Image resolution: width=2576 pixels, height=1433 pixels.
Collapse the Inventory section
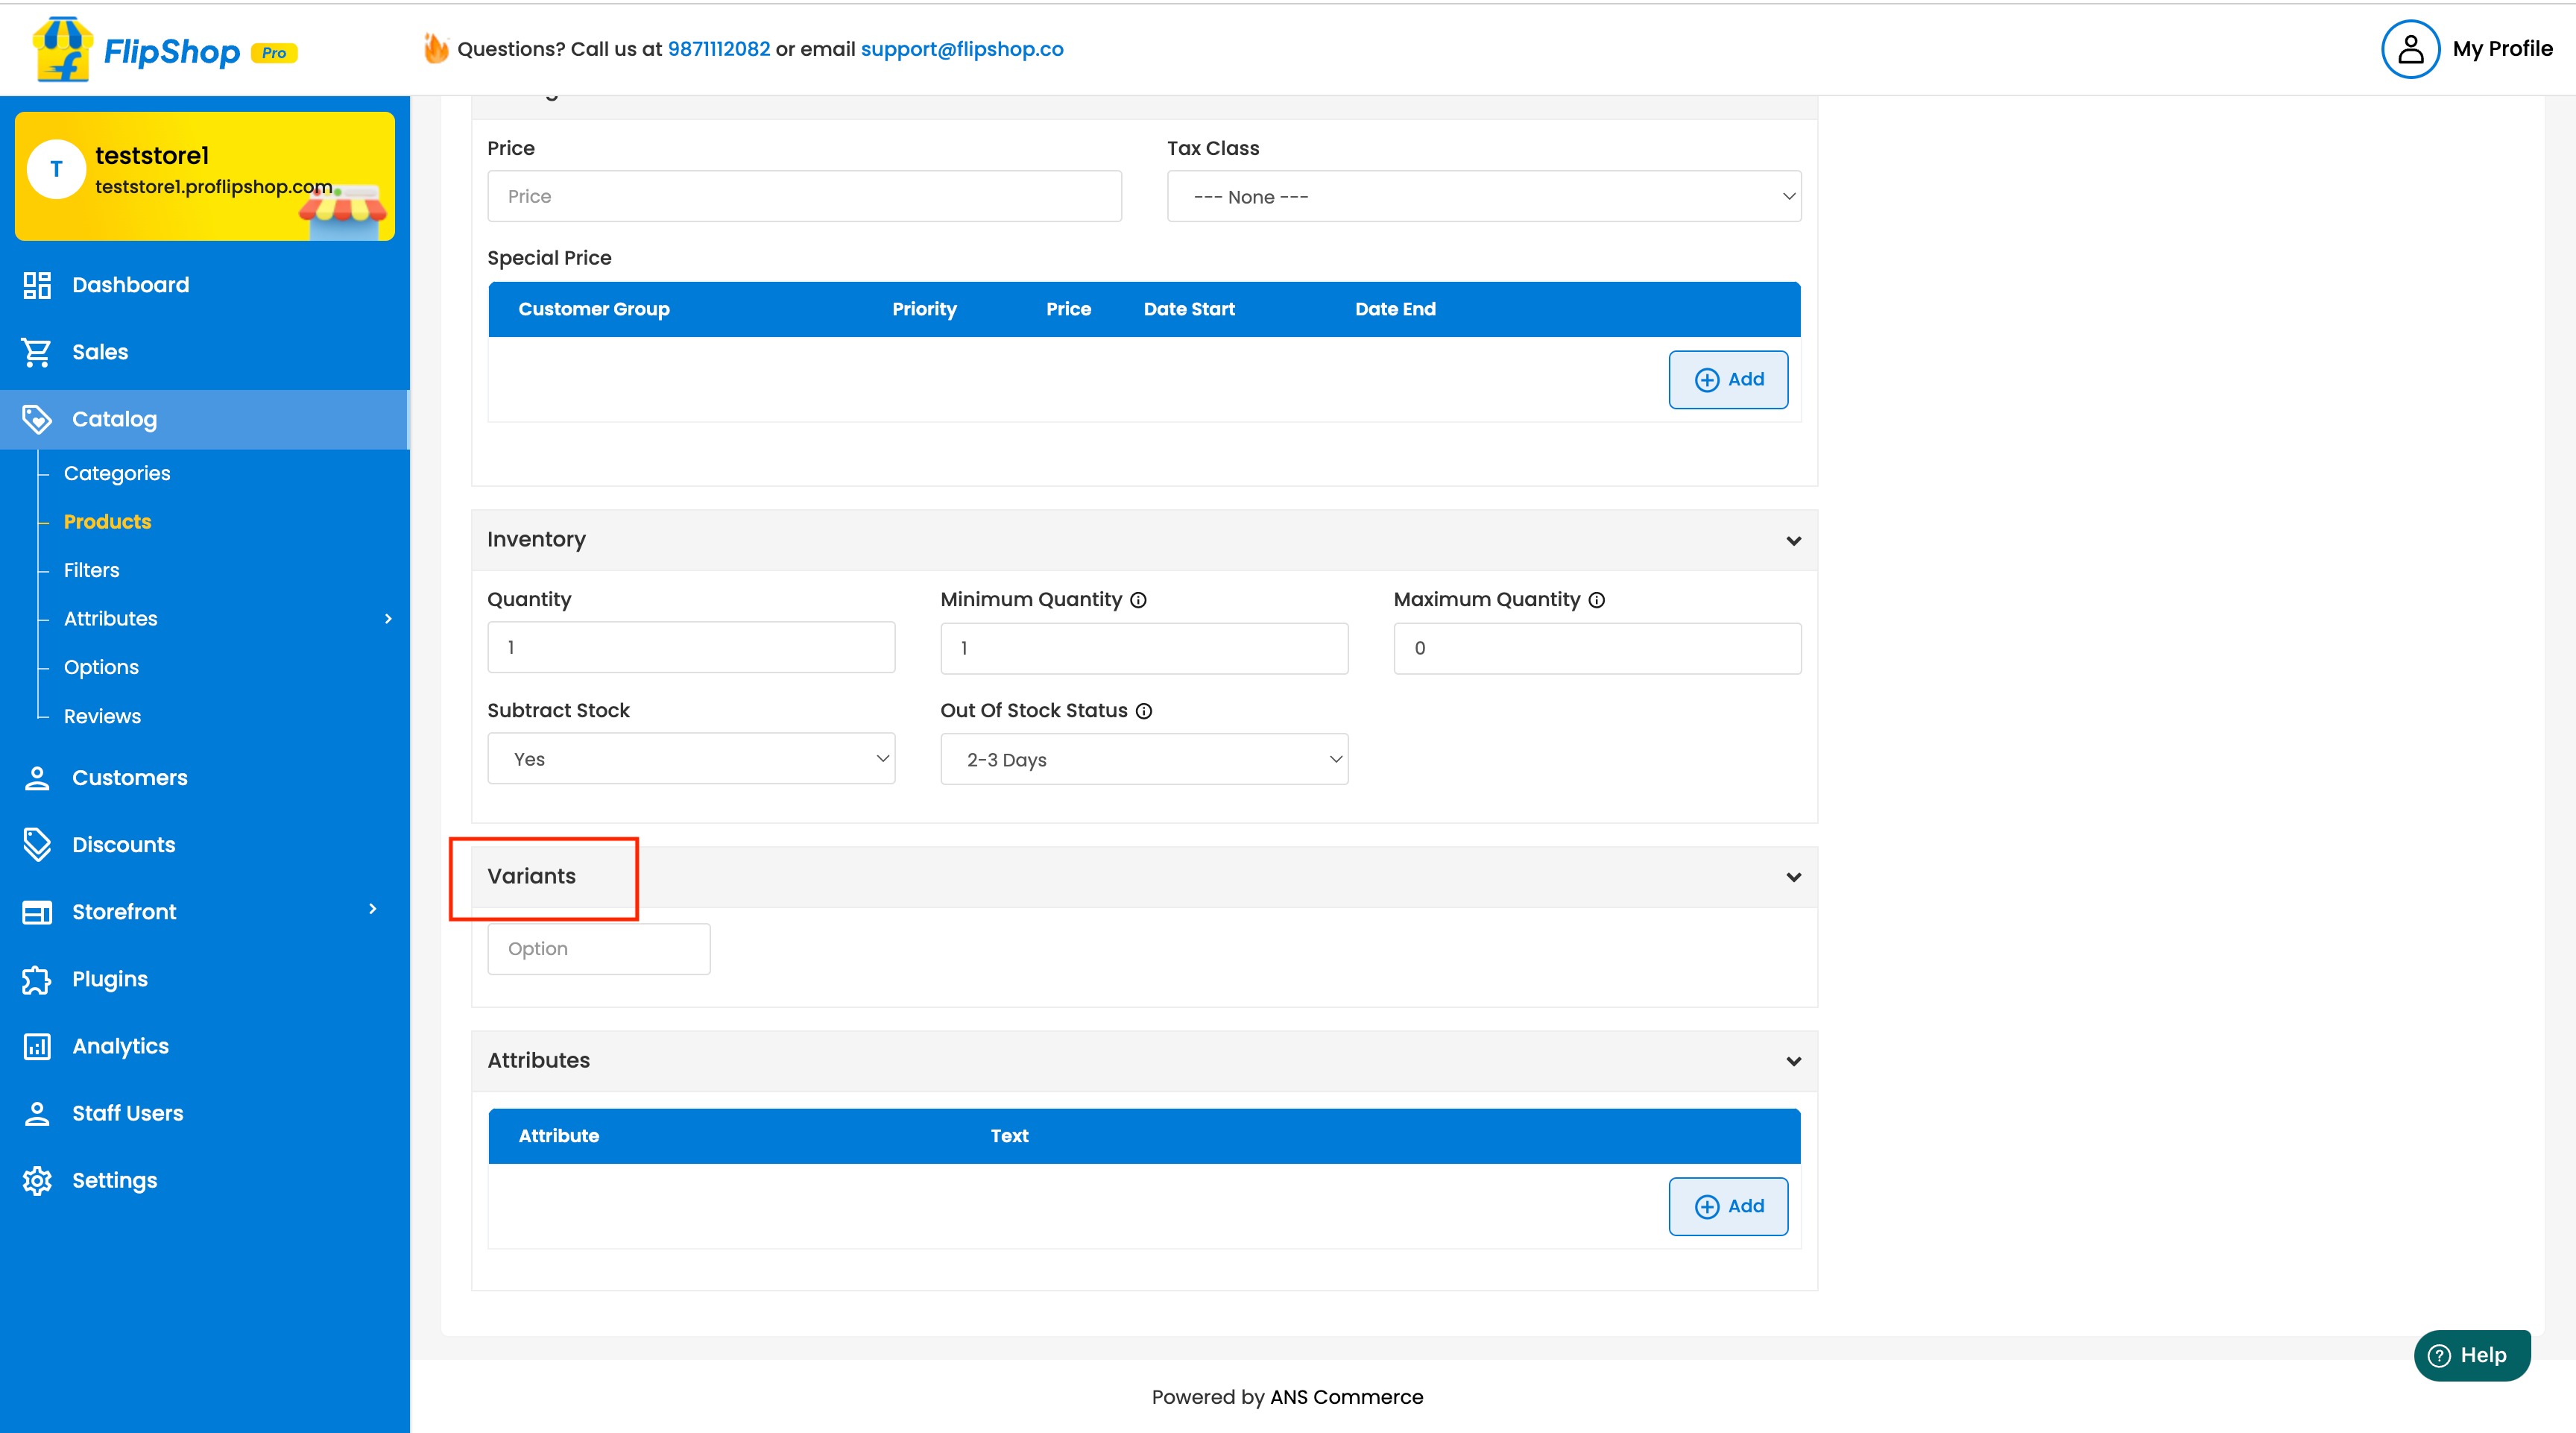(x=1793, y=541)
